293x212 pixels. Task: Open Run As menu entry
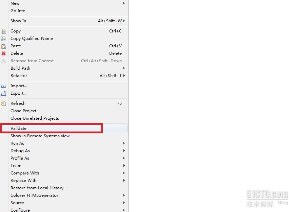[x=64, y=143]
